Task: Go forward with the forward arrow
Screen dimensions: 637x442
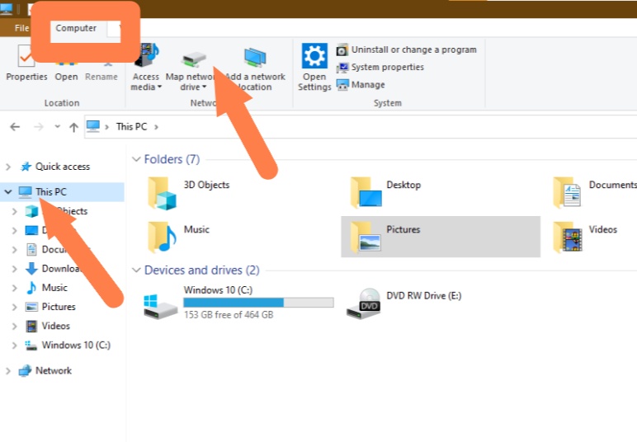Action: pos(39,127)
